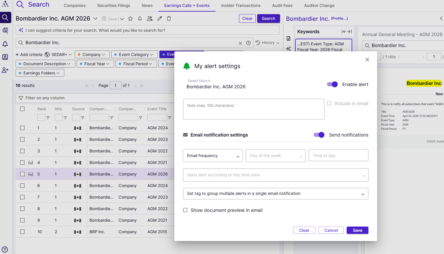Open the tag grouping alerts dropdown
The width and height of the screenshot is (444, 254).
pos(276,194)
